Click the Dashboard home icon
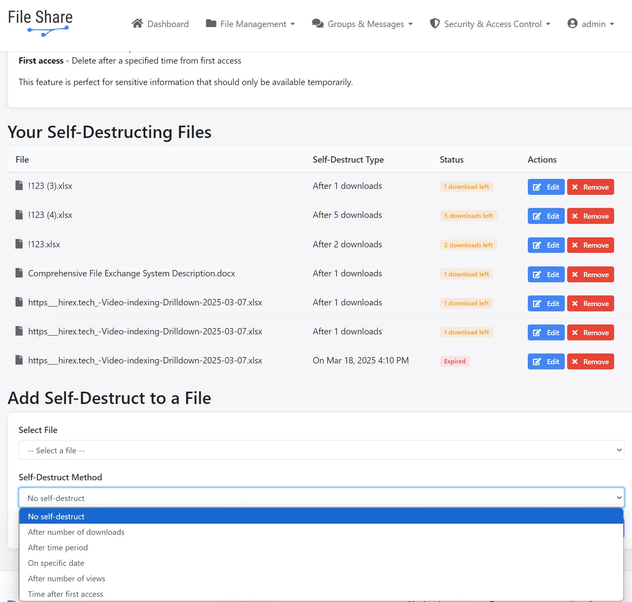The height and width of the screenshot is (602, 632). (x=137, y=23)
